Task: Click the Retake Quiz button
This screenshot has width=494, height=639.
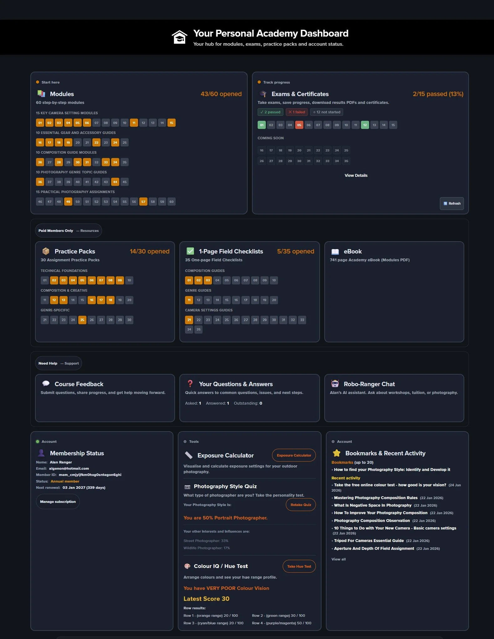Action: click(301, 505)
